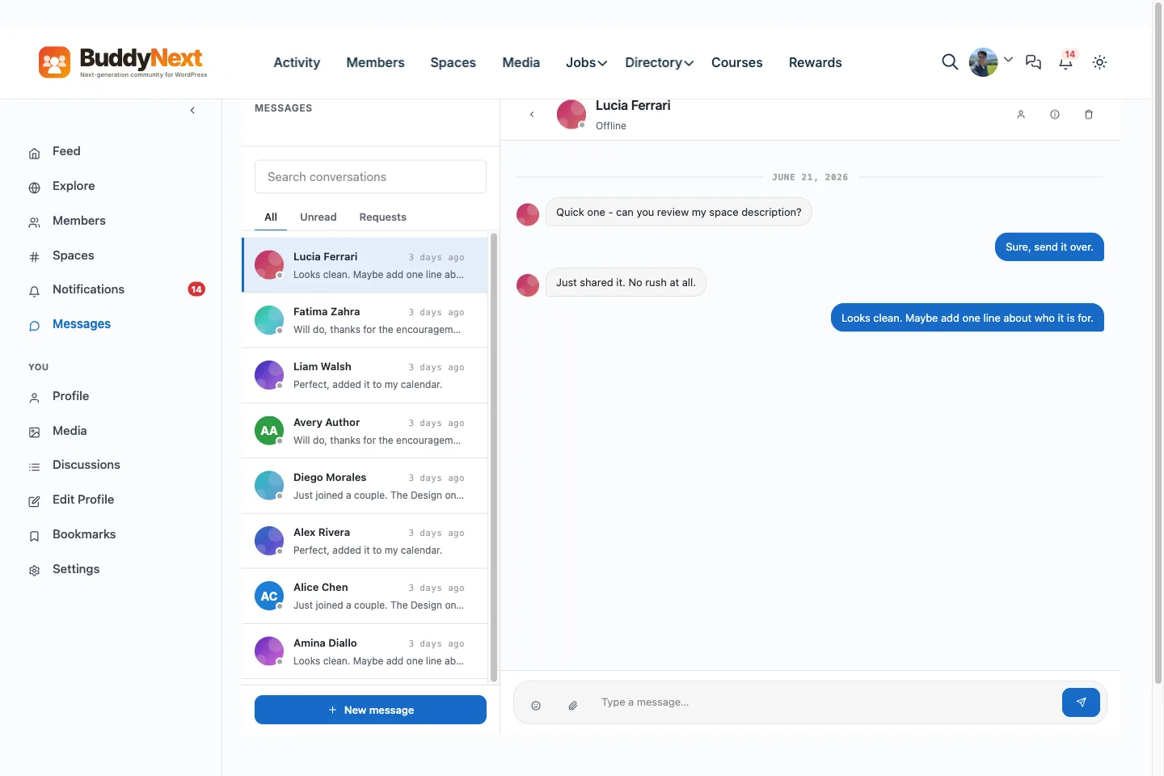The image size is (1164, 776).
Task: Open the notifications bell in header
Action: (1066, 62)
